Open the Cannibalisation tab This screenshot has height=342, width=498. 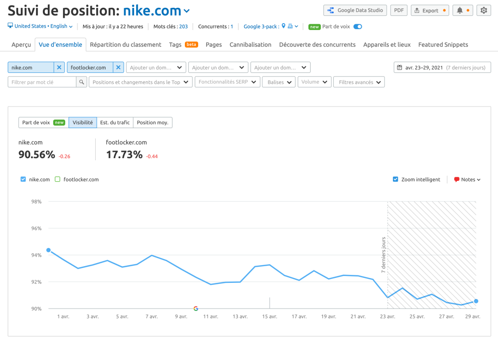[x=250, y=45]
